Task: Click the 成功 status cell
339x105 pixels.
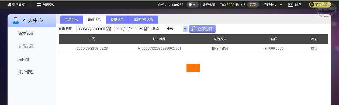Action: click(x=314, y=48)
